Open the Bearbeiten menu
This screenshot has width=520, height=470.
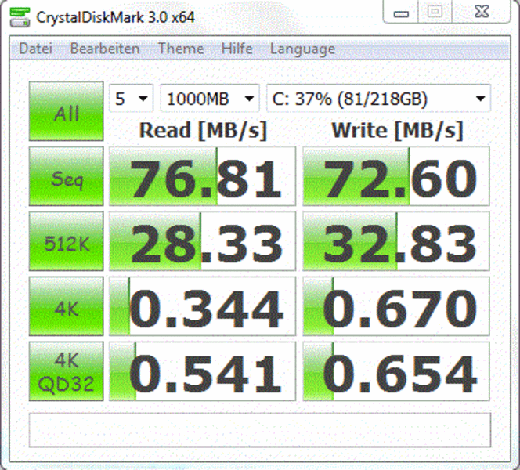[x=105, y=49]
